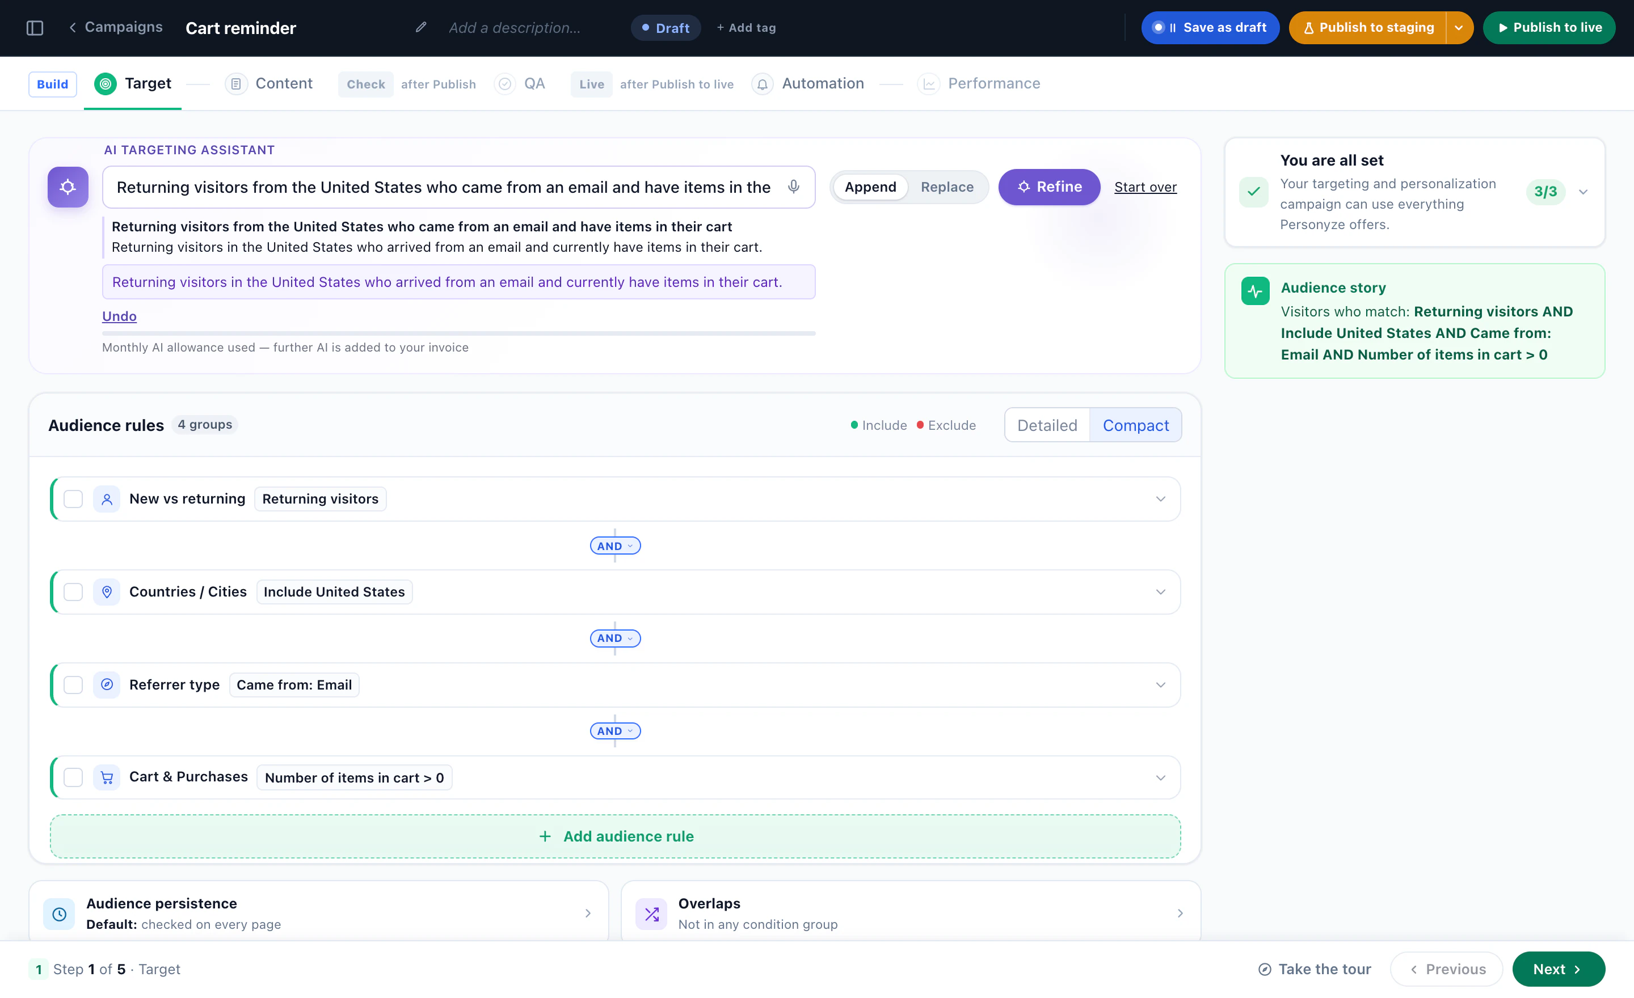Expand the Cart & Purchases rule chevron
The image size is (1634, 998).
1160,777
